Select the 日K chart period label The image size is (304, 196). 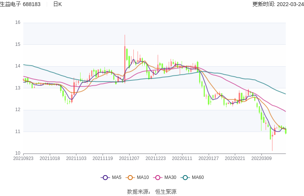pyautogui.click(x=57, y=4)
